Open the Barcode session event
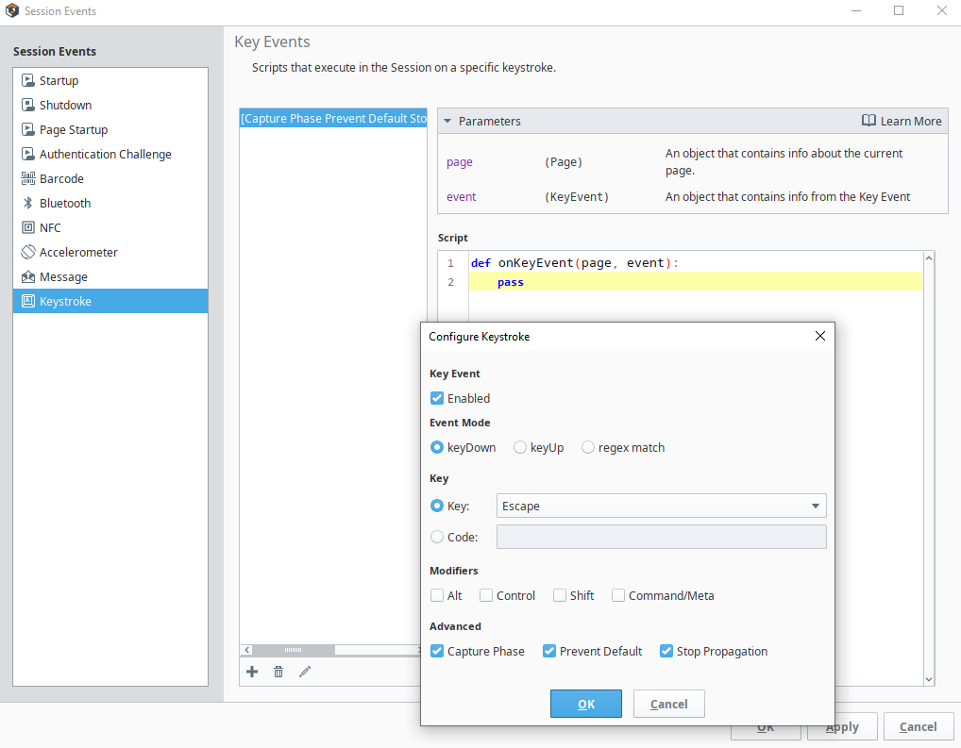Viewport: 961px width, 748px height. [110, 178]
